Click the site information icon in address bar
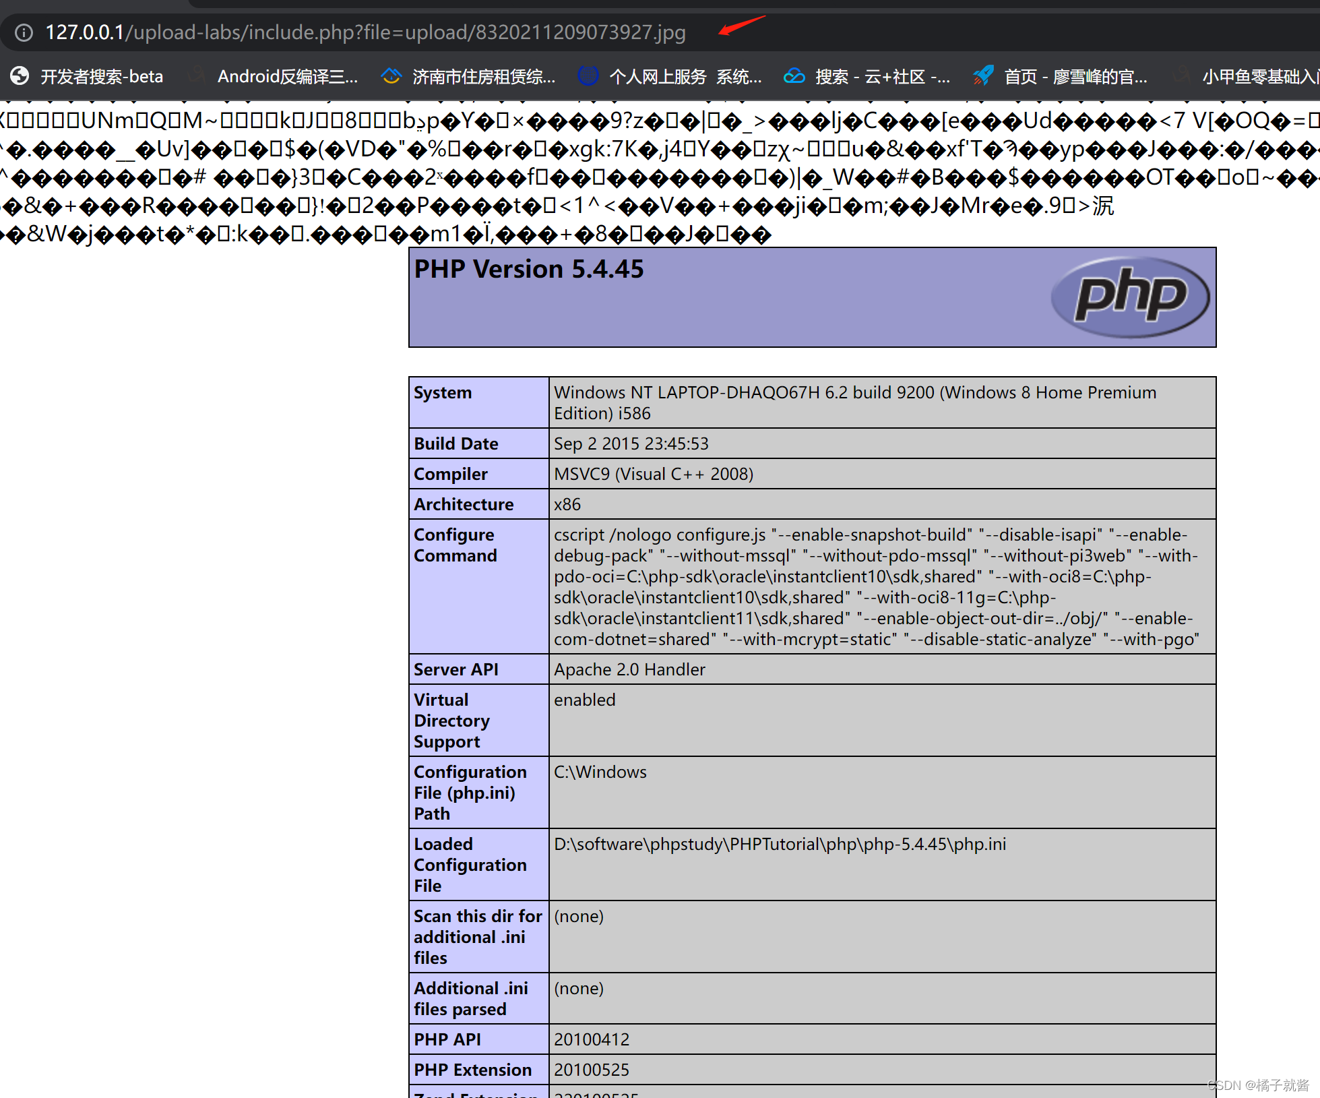This screenshot has width=1320, height=1098. (24, 32)
